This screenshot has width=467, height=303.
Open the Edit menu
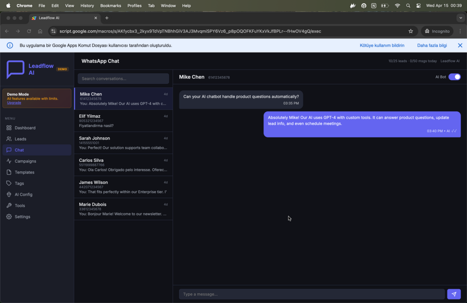55,6
